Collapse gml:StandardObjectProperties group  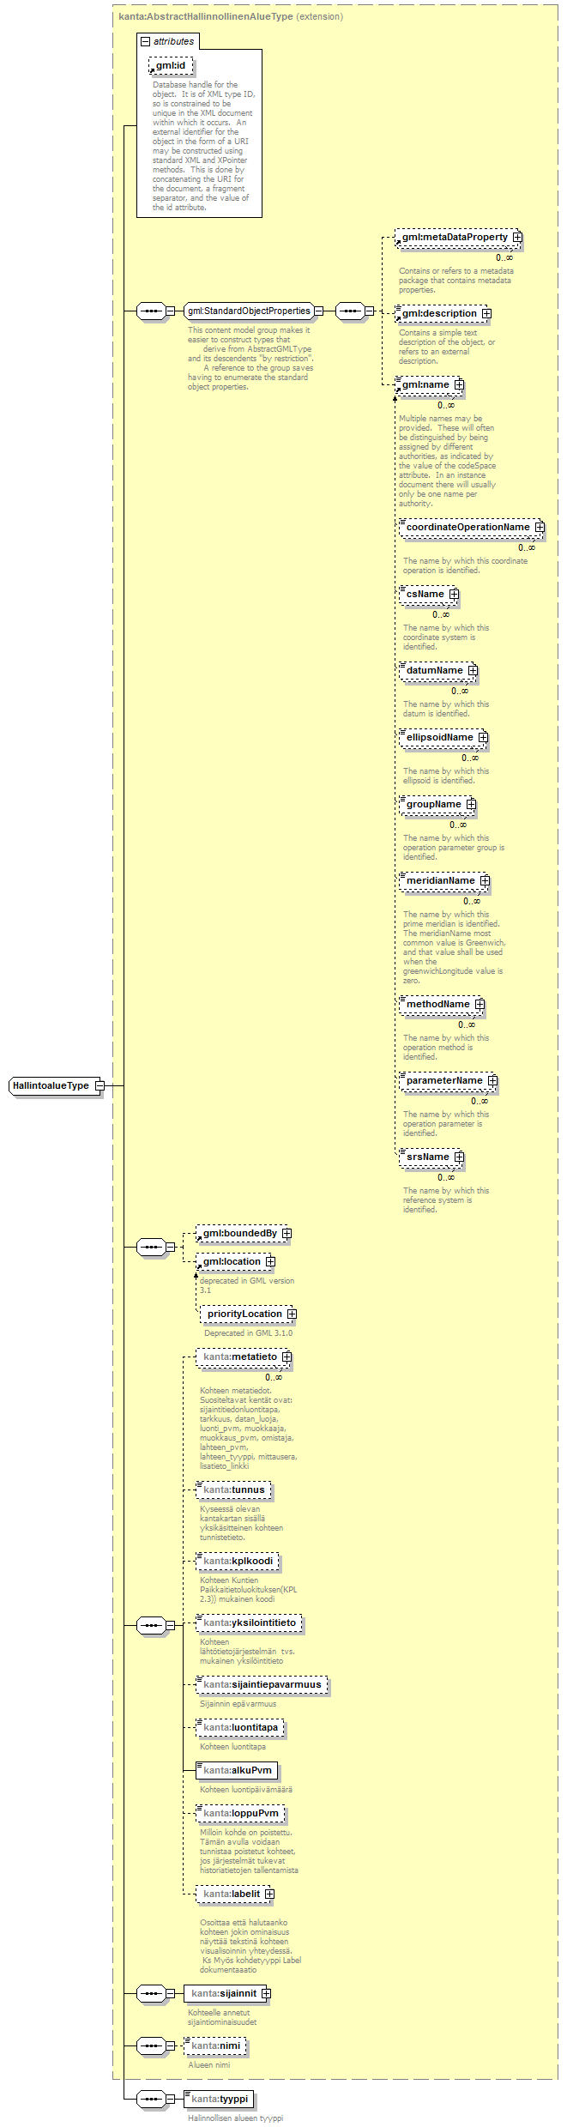[x=318, y=311]
